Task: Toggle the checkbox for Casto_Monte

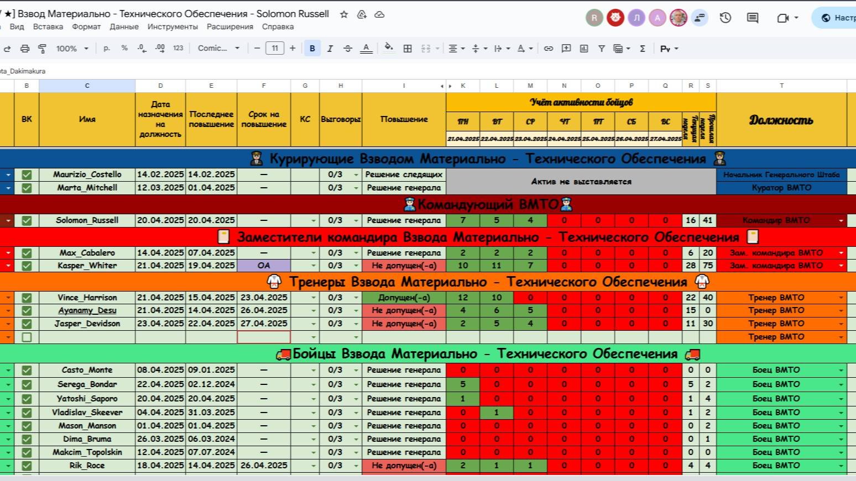Action: (x=27, y=371)
